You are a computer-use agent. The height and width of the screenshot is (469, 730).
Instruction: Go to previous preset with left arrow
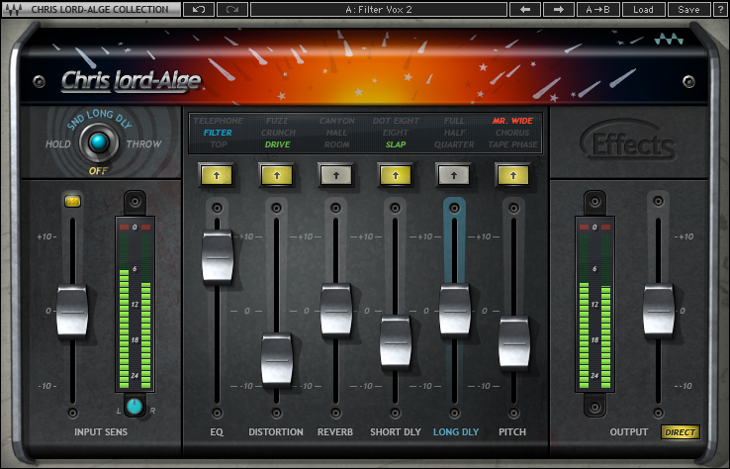pos(524,9)
